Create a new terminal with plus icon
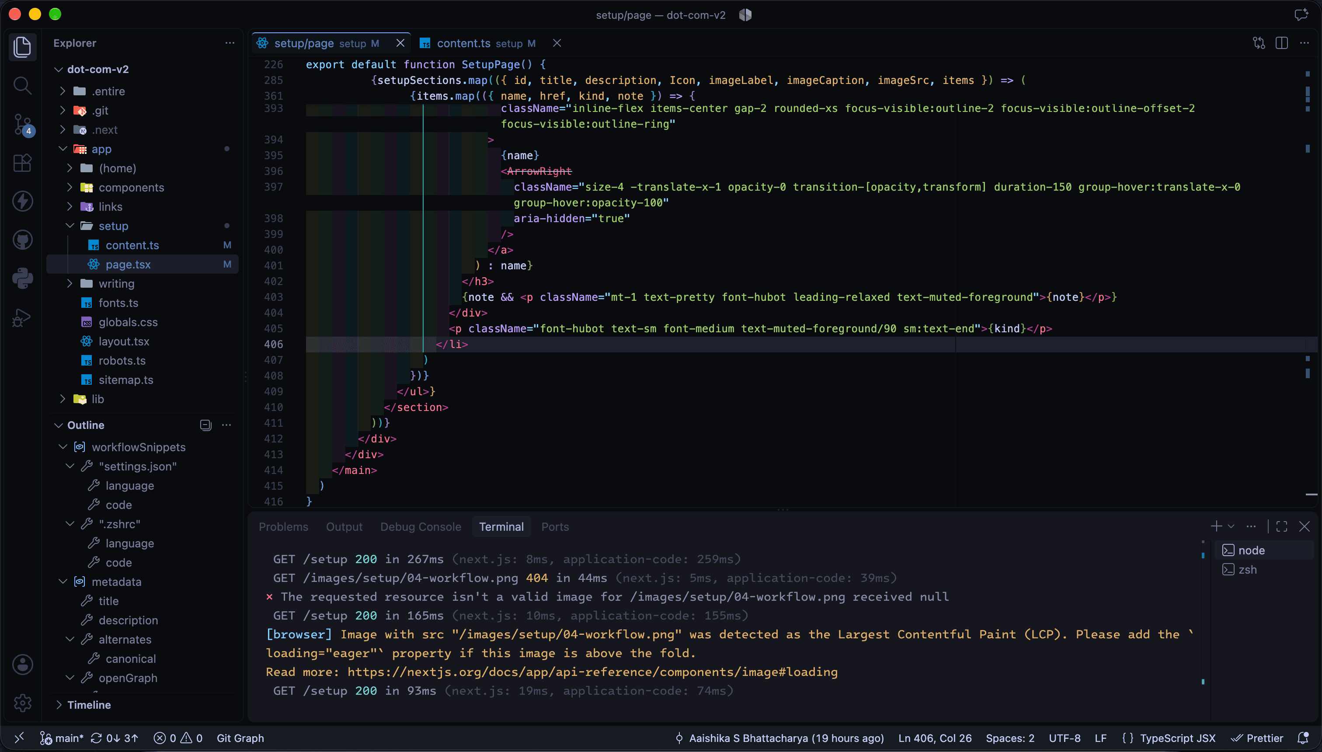 [x=1216, y=526]
